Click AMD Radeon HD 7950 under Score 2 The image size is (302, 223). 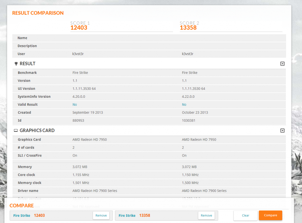pos(199,140)
